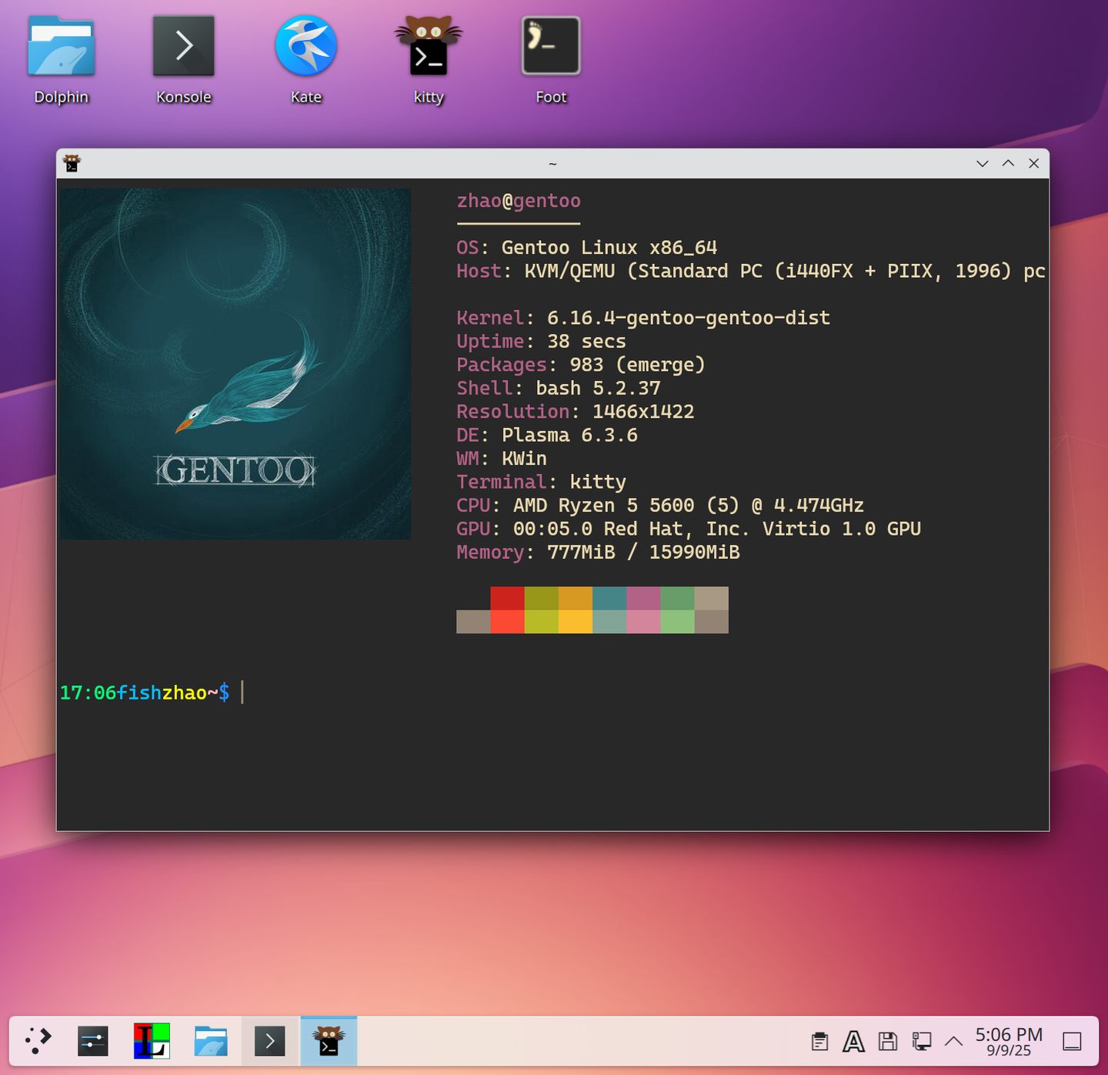Screen dimensions: 1108x1075
Task: Click the bright red color block in neofetch
Action: 507,622
